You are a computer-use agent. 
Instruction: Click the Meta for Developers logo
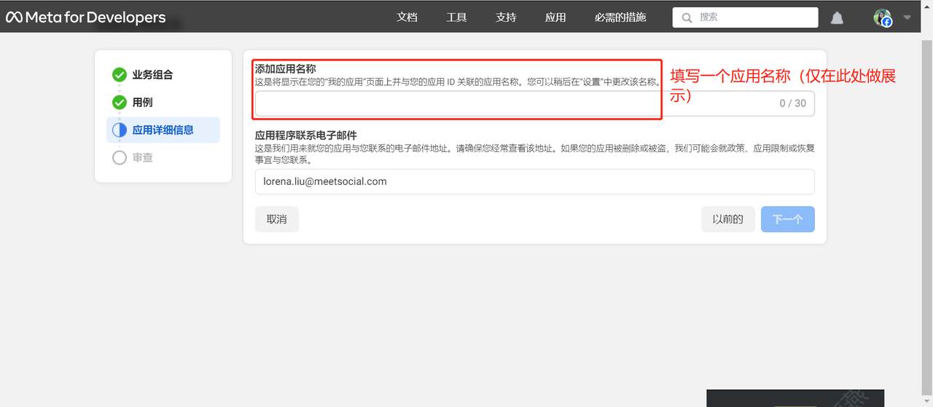86,17
